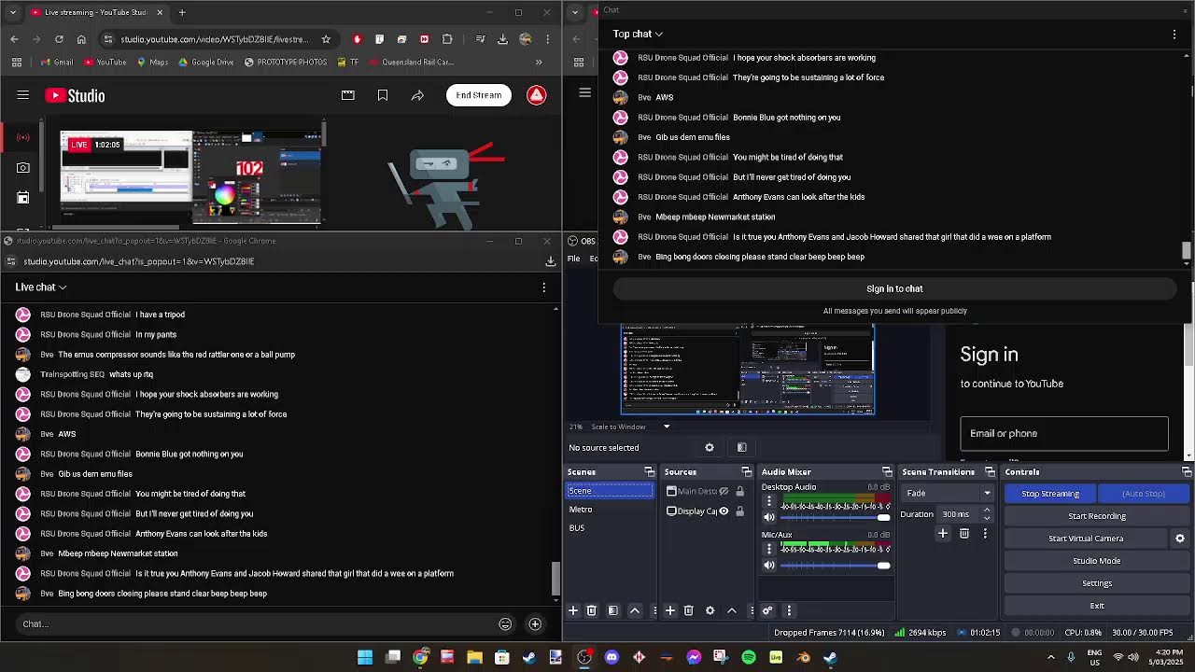
Task: Open the PROTOTYPE PHOTOS bookmark
Action: point(286,63)
